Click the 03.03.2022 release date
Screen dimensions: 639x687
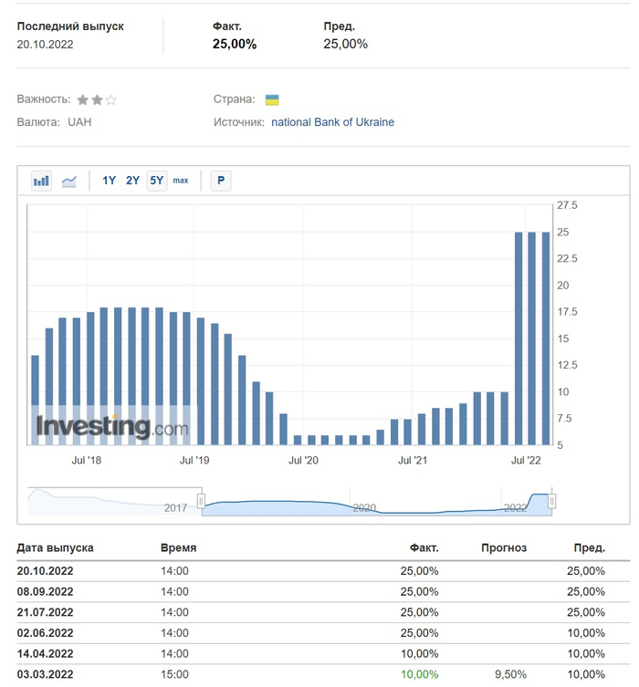tap(46, 673)
